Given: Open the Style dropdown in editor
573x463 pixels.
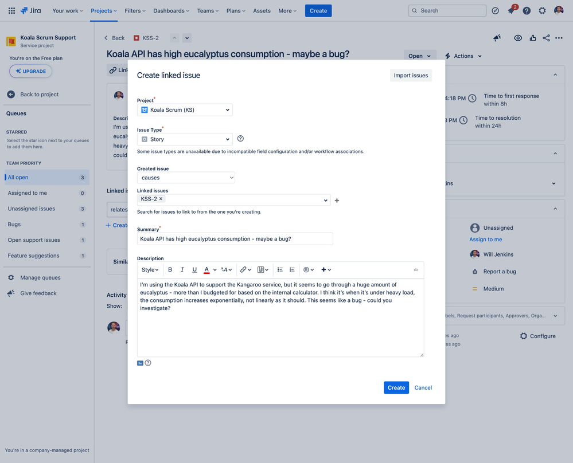Looking at the screenshot, I should pyautogui.click(x=150, y=269).
